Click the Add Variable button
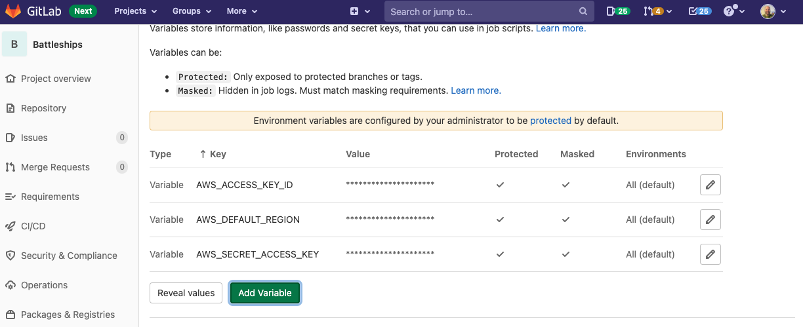Screen dimensions: 803x327 265,293
